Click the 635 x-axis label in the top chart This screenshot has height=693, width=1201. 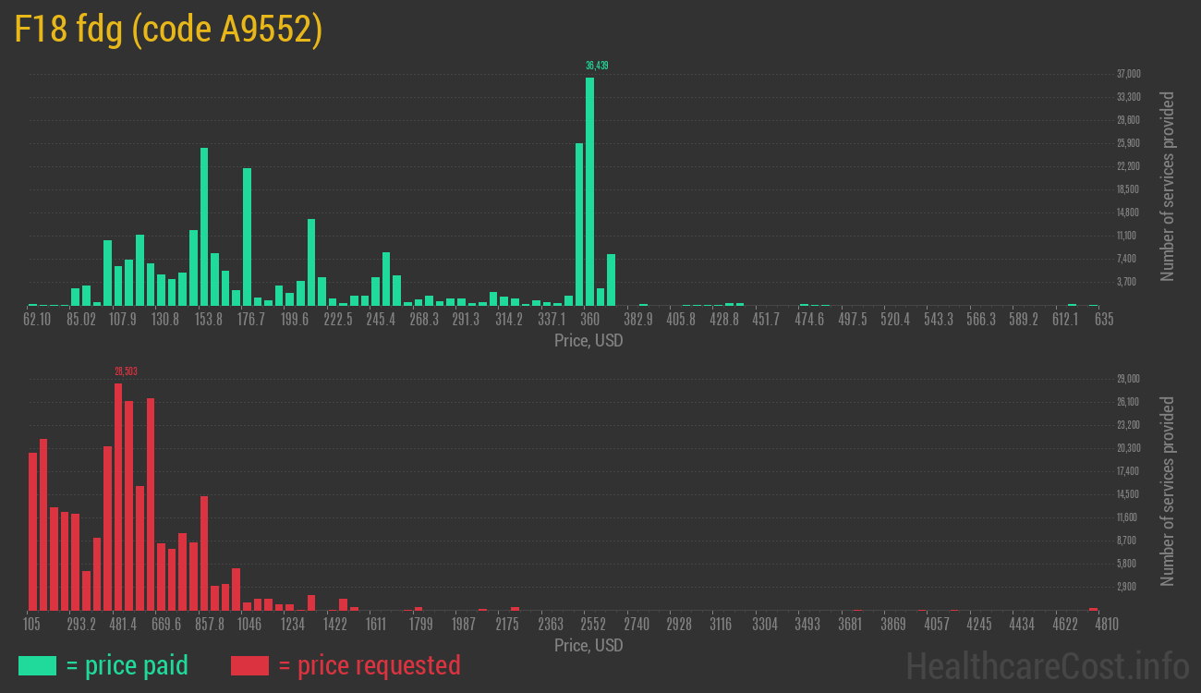(1103, 320)
